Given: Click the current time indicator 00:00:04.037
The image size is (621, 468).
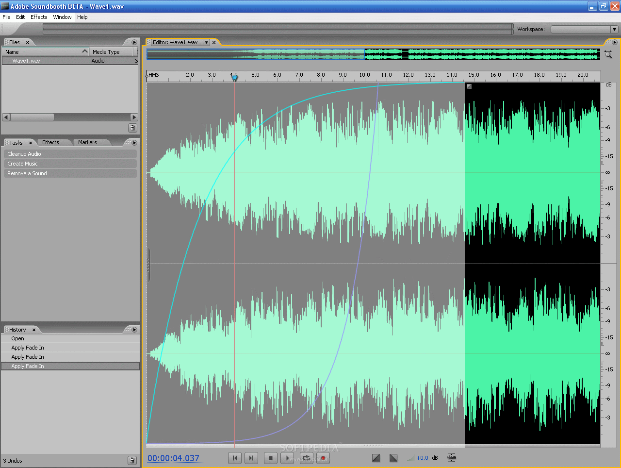Looking at the screenshot, I should click(173, 458).
